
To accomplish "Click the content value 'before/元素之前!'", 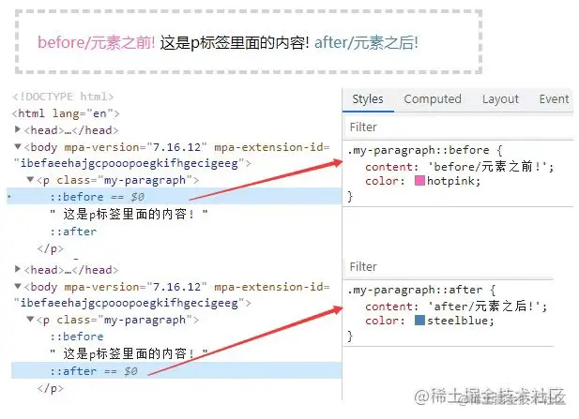I will [x=487, y=167].
